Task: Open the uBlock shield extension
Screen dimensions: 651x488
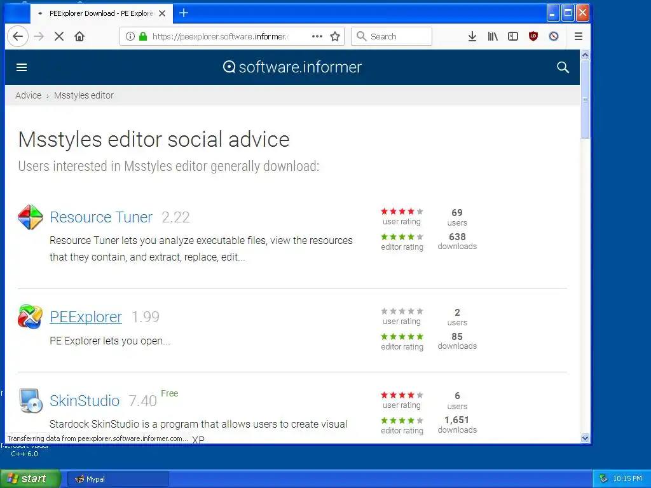Action: coord(533,36)
